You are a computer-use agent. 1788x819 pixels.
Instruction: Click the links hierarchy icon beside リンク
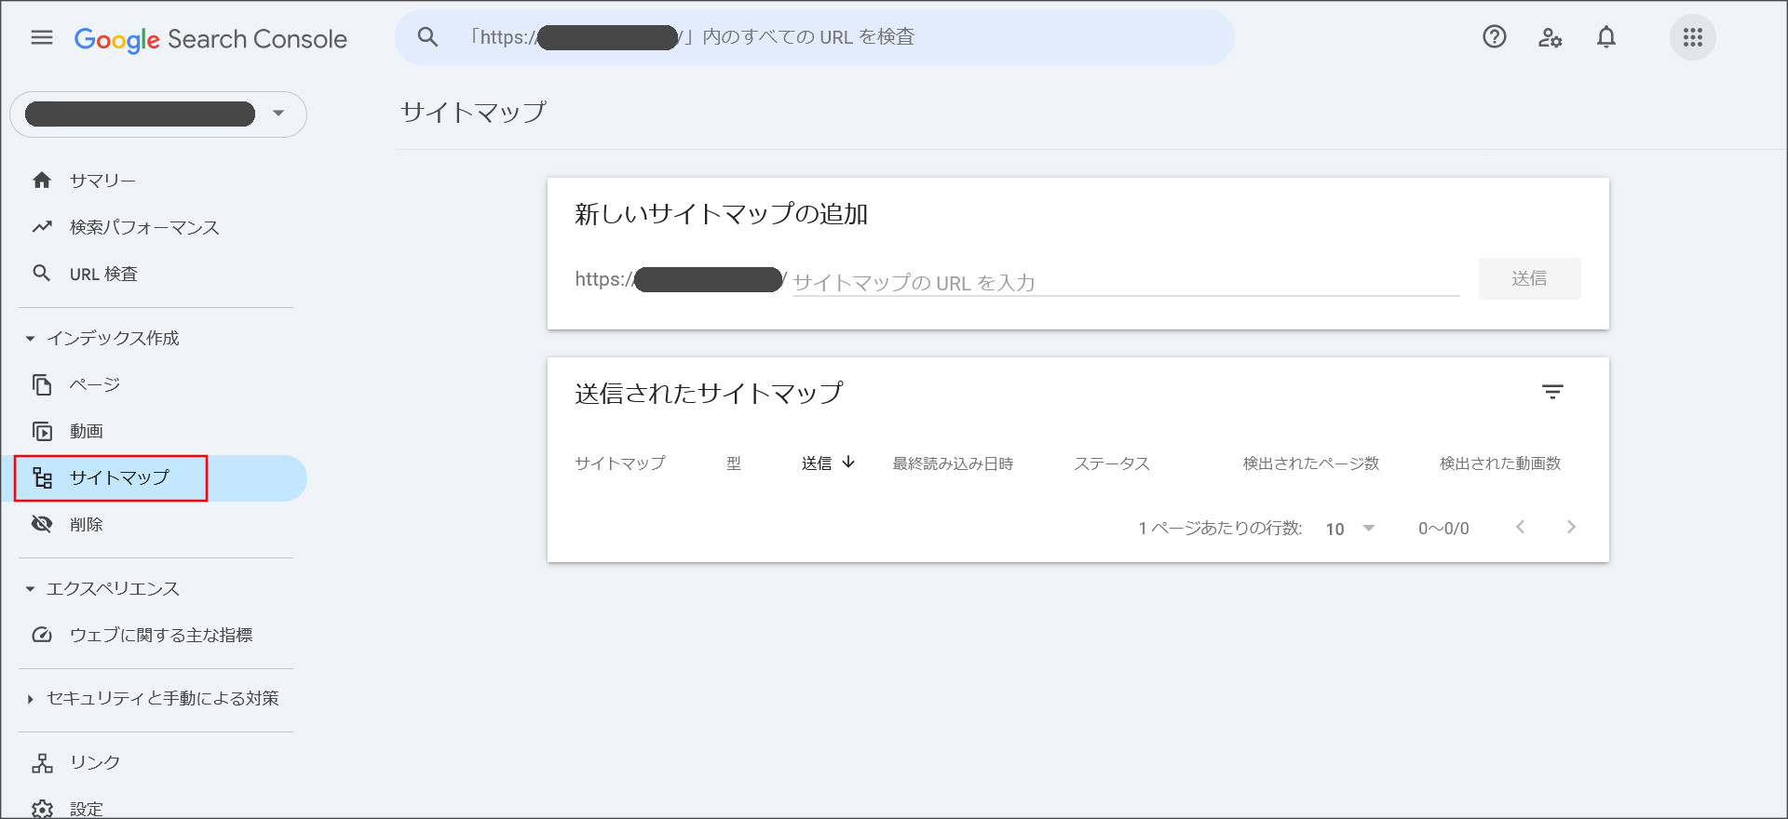(x=42, y=763)
